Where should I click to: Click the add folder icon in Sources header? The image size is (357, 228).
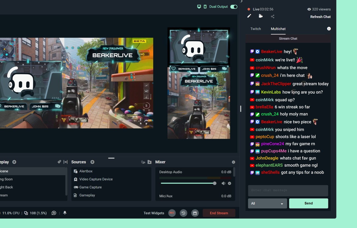[149, 162]
